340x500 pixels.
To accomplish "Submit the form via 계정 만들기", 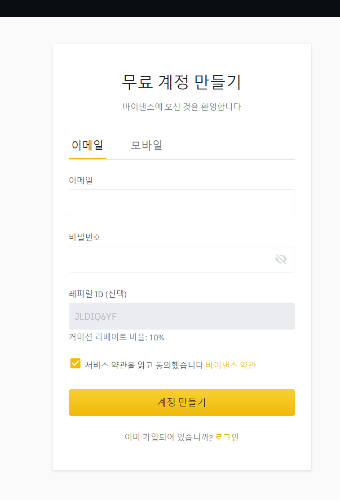I will click(181, 402).
